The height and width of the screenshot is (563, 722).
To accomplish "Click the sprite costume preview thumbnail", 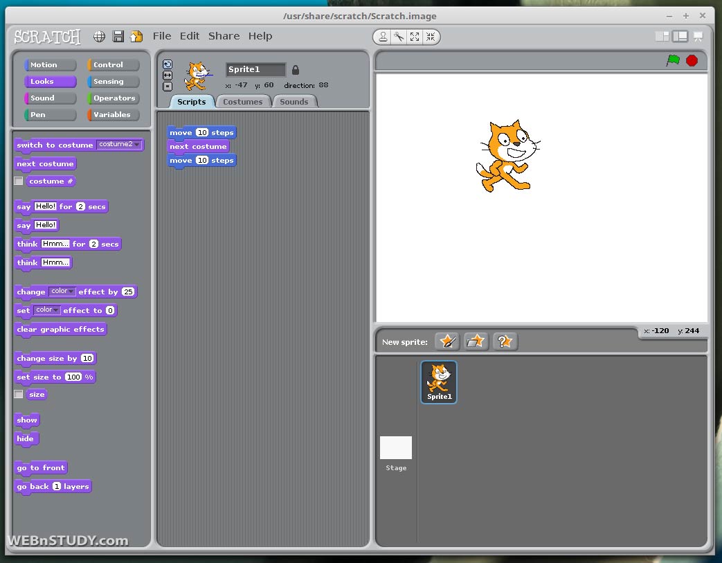I will pyautogui.click(x=199, y=76).
